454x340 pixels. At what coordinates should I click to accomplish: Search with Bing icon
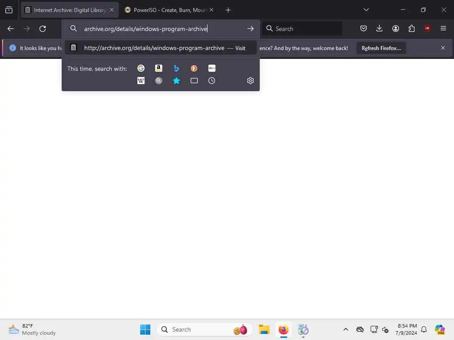[x=176, y=68]
